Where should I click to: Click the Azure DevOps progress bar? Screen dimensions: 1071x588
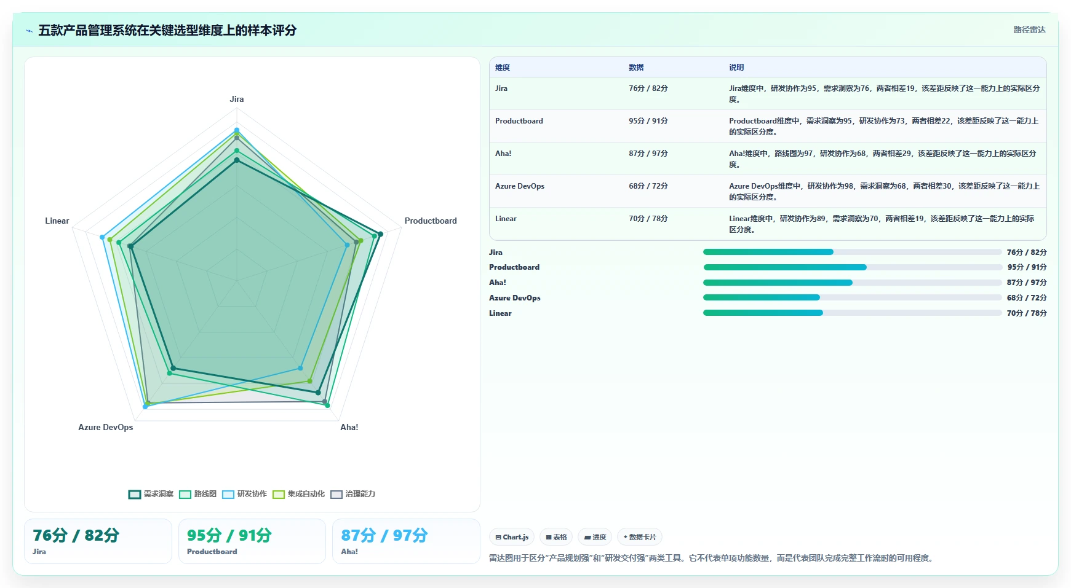tap(853, 297)
